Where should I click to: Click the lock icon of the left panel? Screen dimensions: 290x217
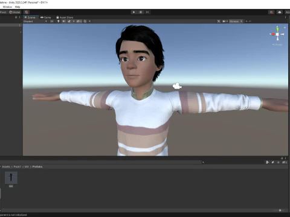click(16, 17)
